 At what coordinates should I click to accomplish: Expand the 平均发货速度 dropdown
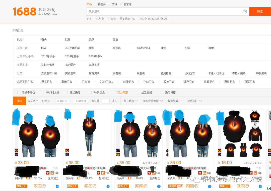153,101
